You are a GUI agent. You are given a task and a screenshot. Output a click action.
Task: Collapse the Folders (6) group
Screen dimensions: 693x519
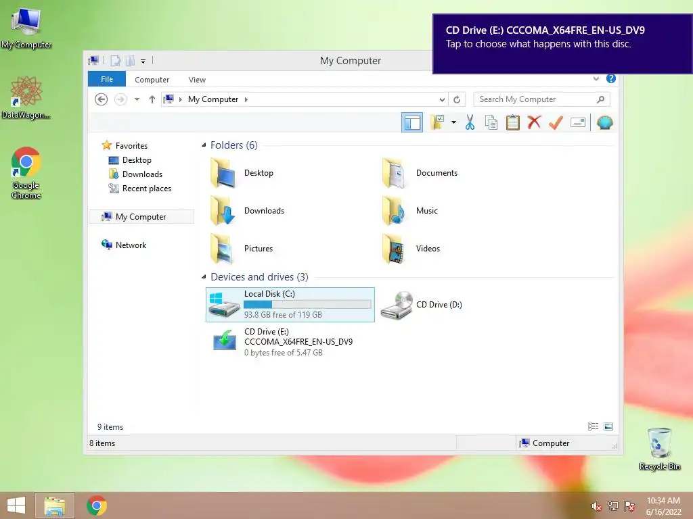204,145
